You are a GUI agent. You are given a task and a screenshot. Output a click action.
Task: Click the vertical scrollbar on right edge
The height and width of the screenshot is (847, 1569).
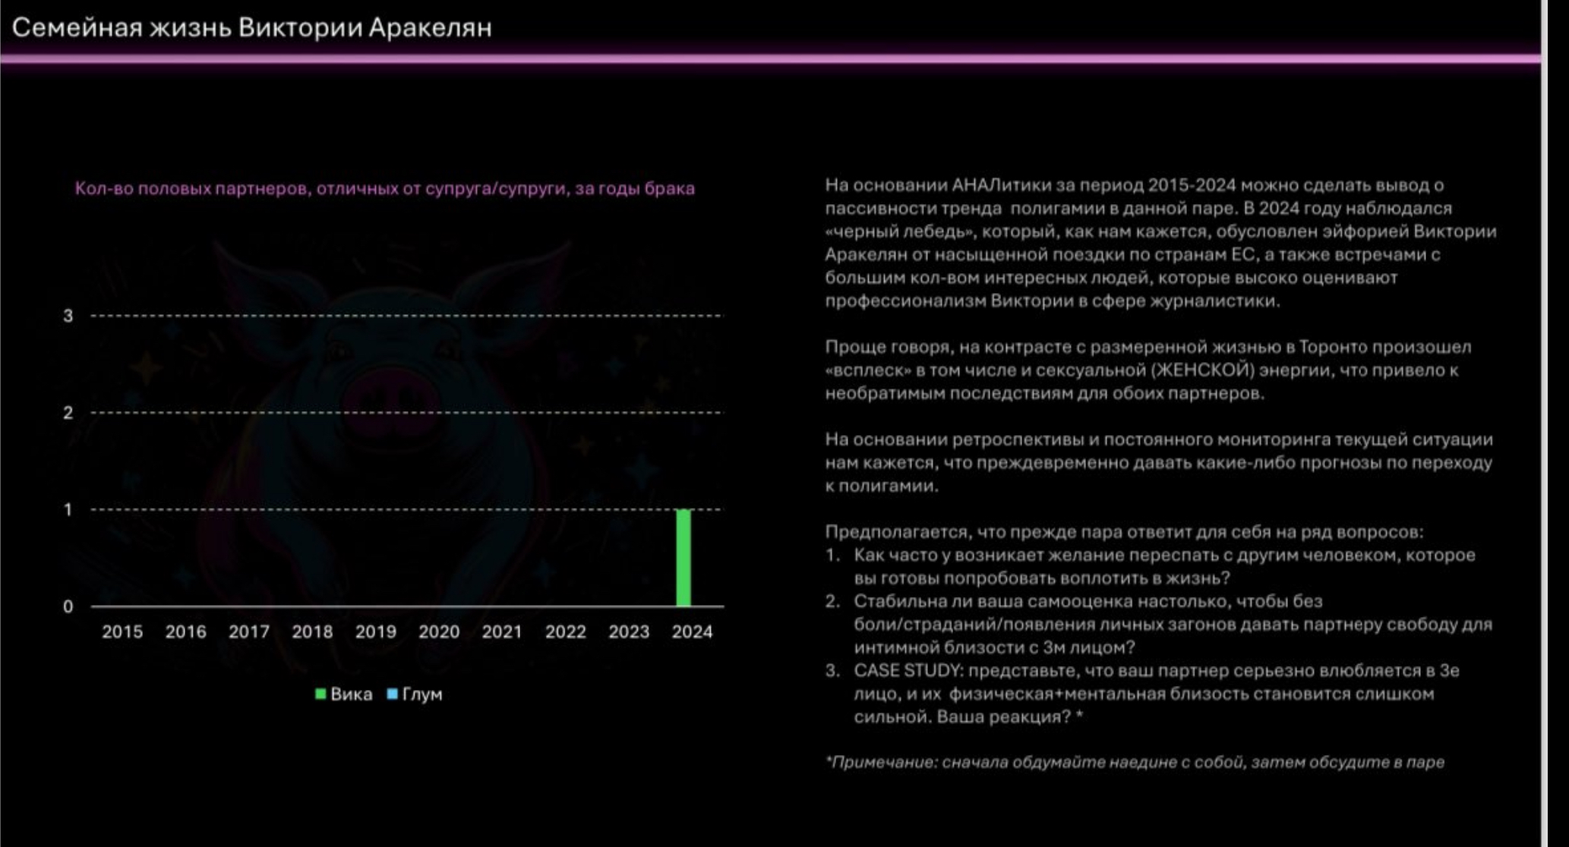click(1544, 423)
